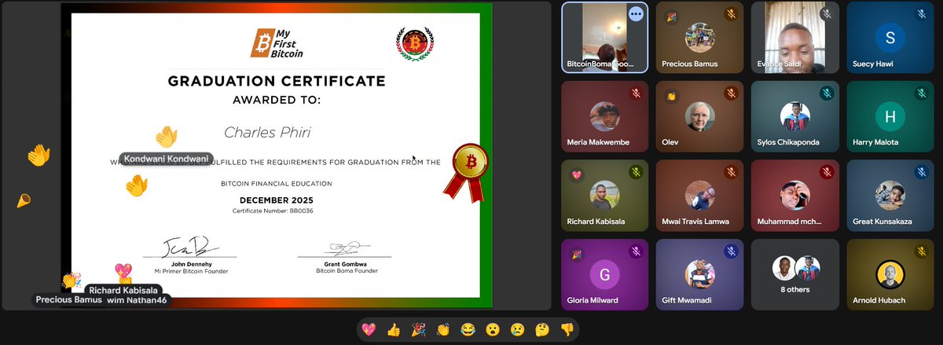Click the 'GRADUATION CERTIFICATE' heading
Viewport: 943px width, 345px height.
(276, 81)
